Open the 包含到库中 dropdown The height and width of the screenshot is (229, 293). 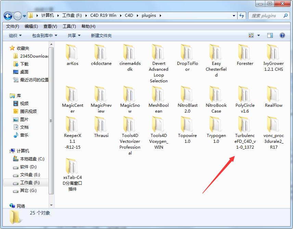pos(44,35)
